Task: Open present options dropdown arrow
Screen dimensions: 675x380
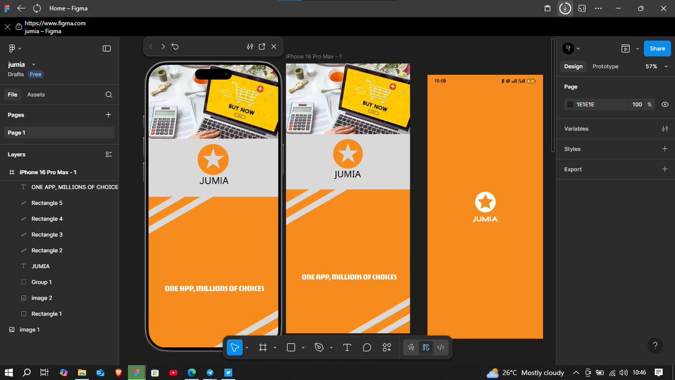Action: pyautogui.click(x=637, y=48)
